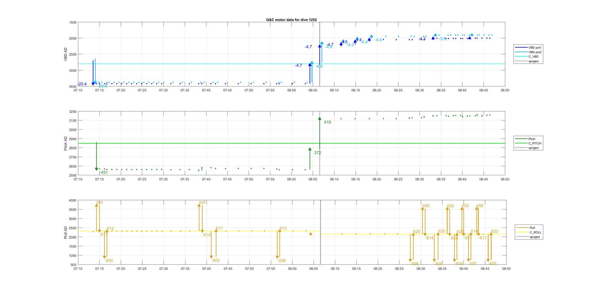Click the '2000' tick on VBD axis

[x=72, y=39]
